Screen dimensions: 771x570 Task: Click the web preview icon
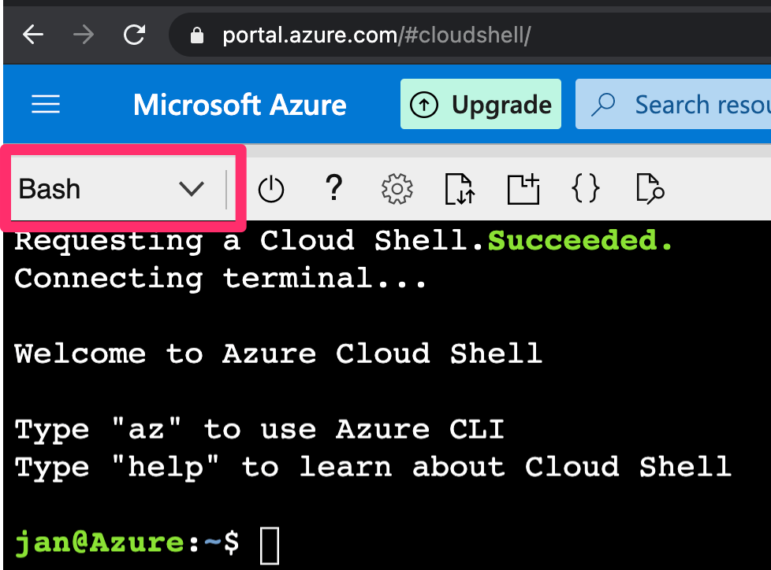click(x=650, y=188)
